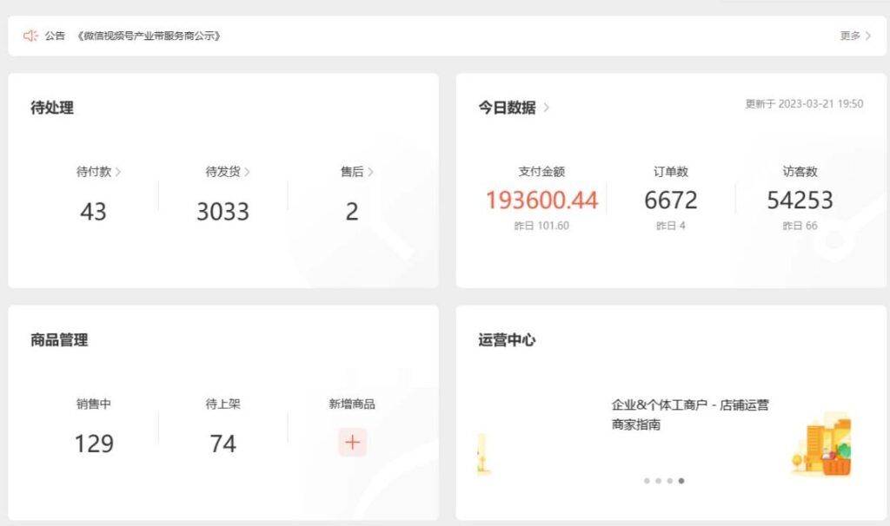Click the partially visible previous slide image
890x526 pixels.
tap(484, 454)
